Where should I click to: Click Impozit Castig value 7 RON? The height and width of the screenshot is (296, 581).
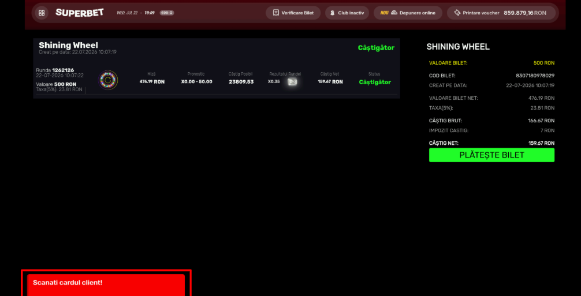[548, 130]
